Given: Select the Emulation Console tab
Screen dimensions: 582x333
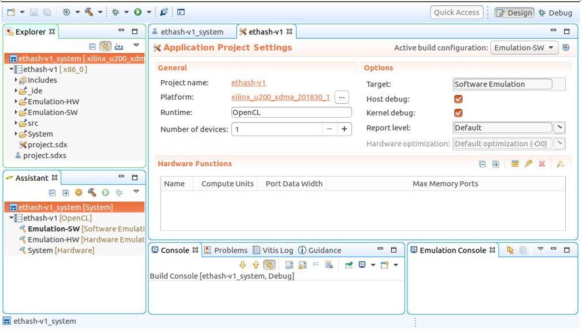Looking at the screenshot, I should tap(453, 250).
